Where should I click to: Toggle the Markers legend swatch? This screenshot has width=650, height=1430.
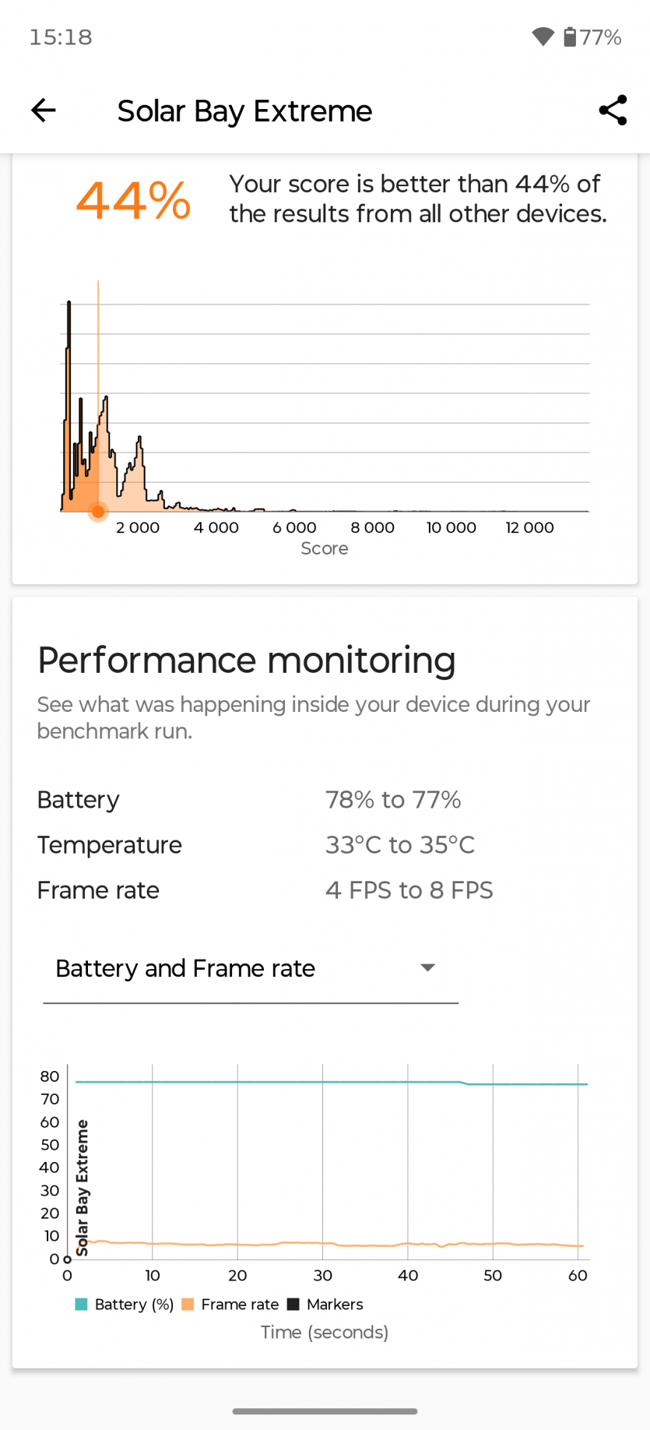point(293,1305)
